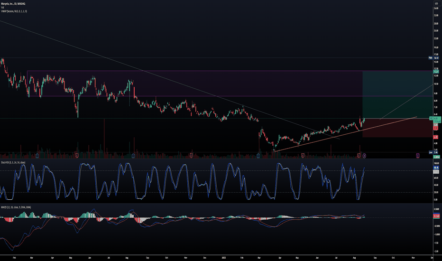This screenshot has height=261, width=442.
Task: Click the red earnings marker near Aug 2023
Action: coord(359,156)
